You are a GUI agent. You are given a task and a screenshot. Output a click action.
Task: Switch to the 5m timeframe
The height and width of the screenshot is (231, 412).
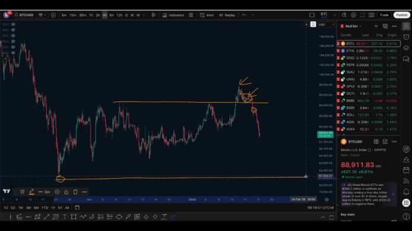pos(64,15)
